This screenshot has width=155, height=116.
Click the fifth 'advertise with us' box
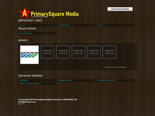109,52
